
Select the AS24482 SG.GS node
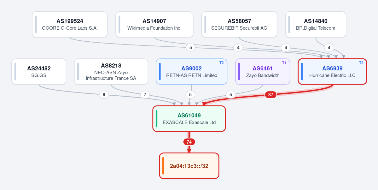pyautogui.click(x=39, y=71)
